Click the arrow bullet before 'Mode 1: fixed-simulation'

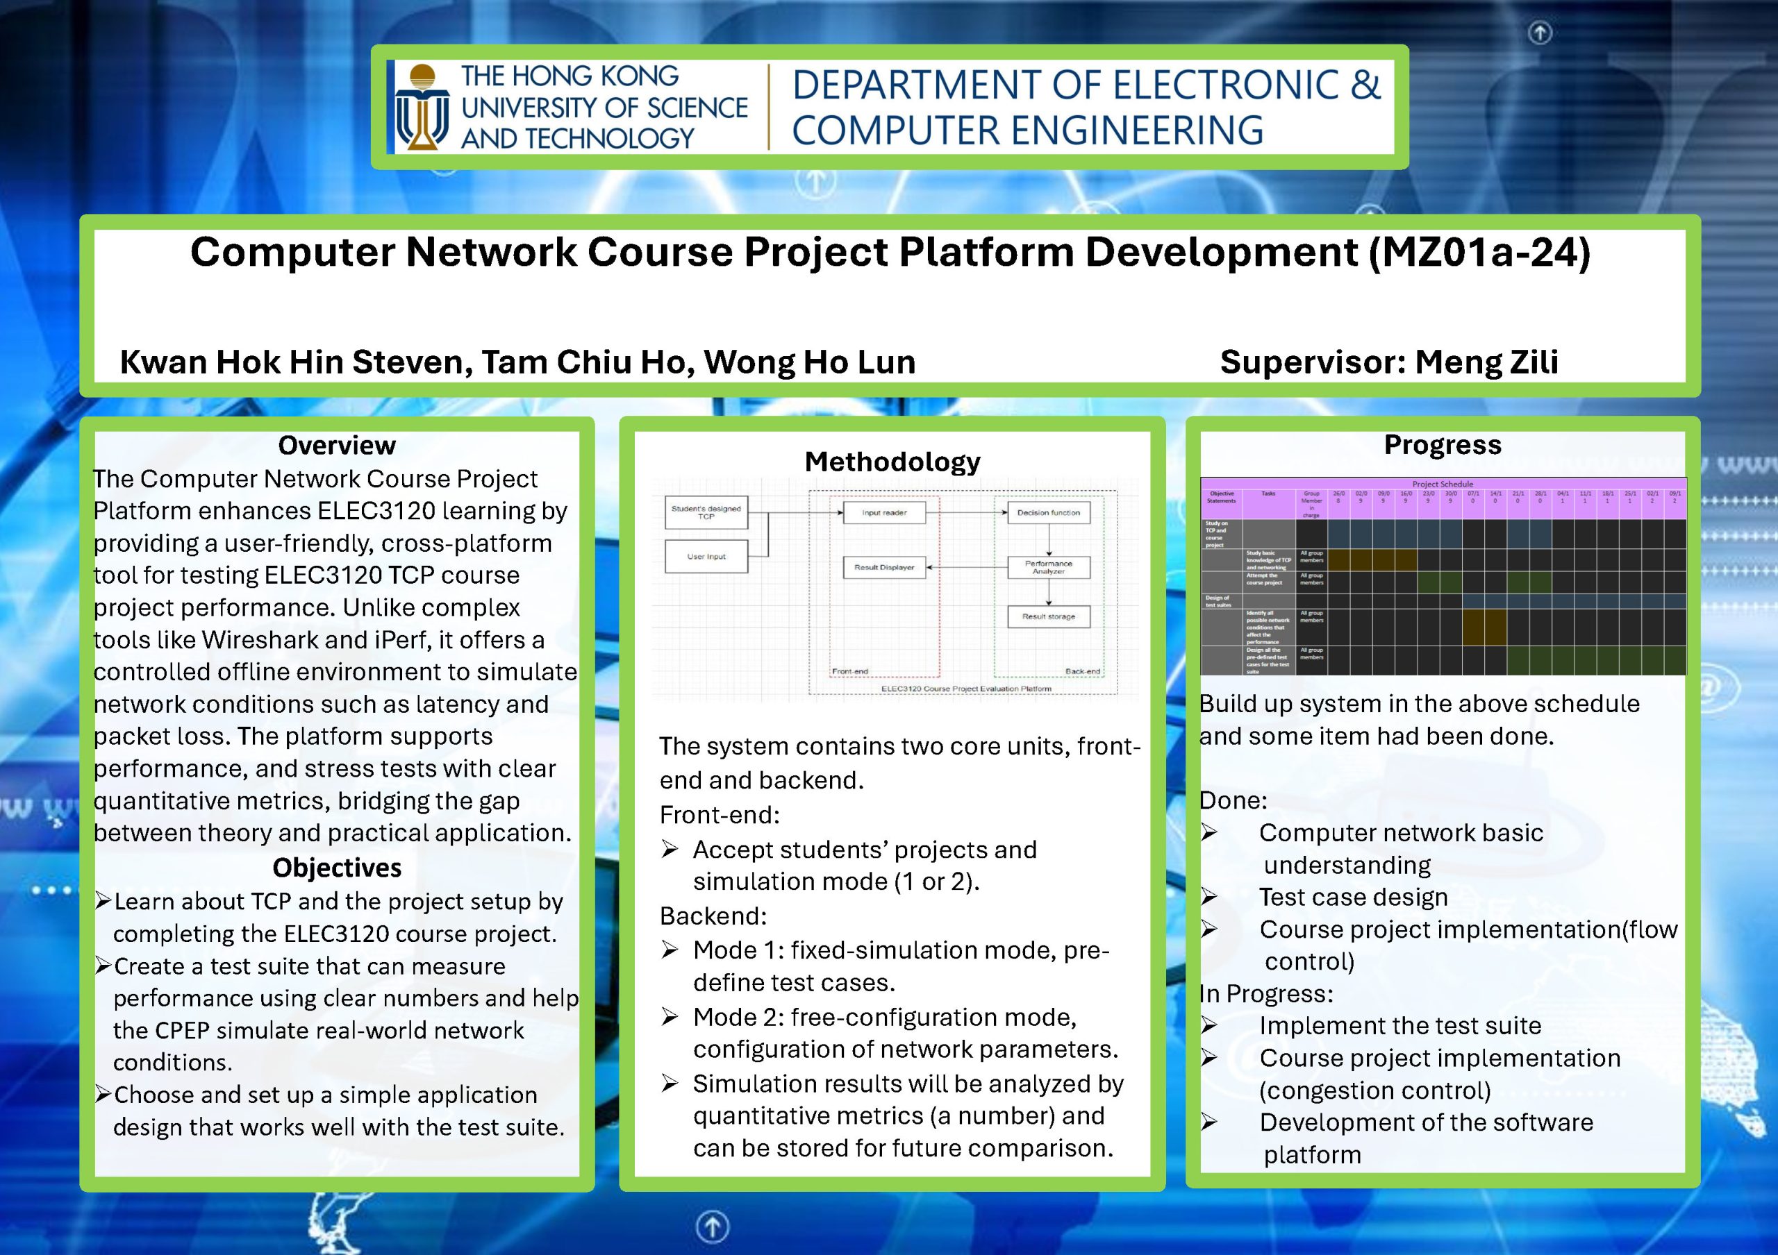pos(670,950)
